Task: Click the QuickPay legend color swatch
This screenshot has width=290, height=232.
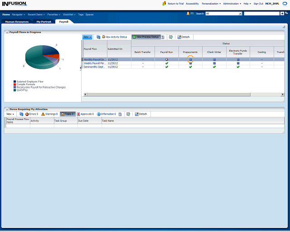Action: click(x=15, y=90)
